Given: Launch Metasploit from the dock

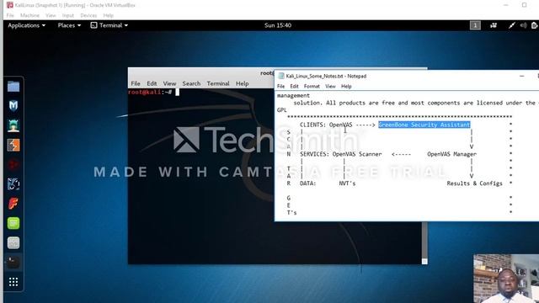Looking at the screenshot, I should pyautogui.click(x=13, y=106).
